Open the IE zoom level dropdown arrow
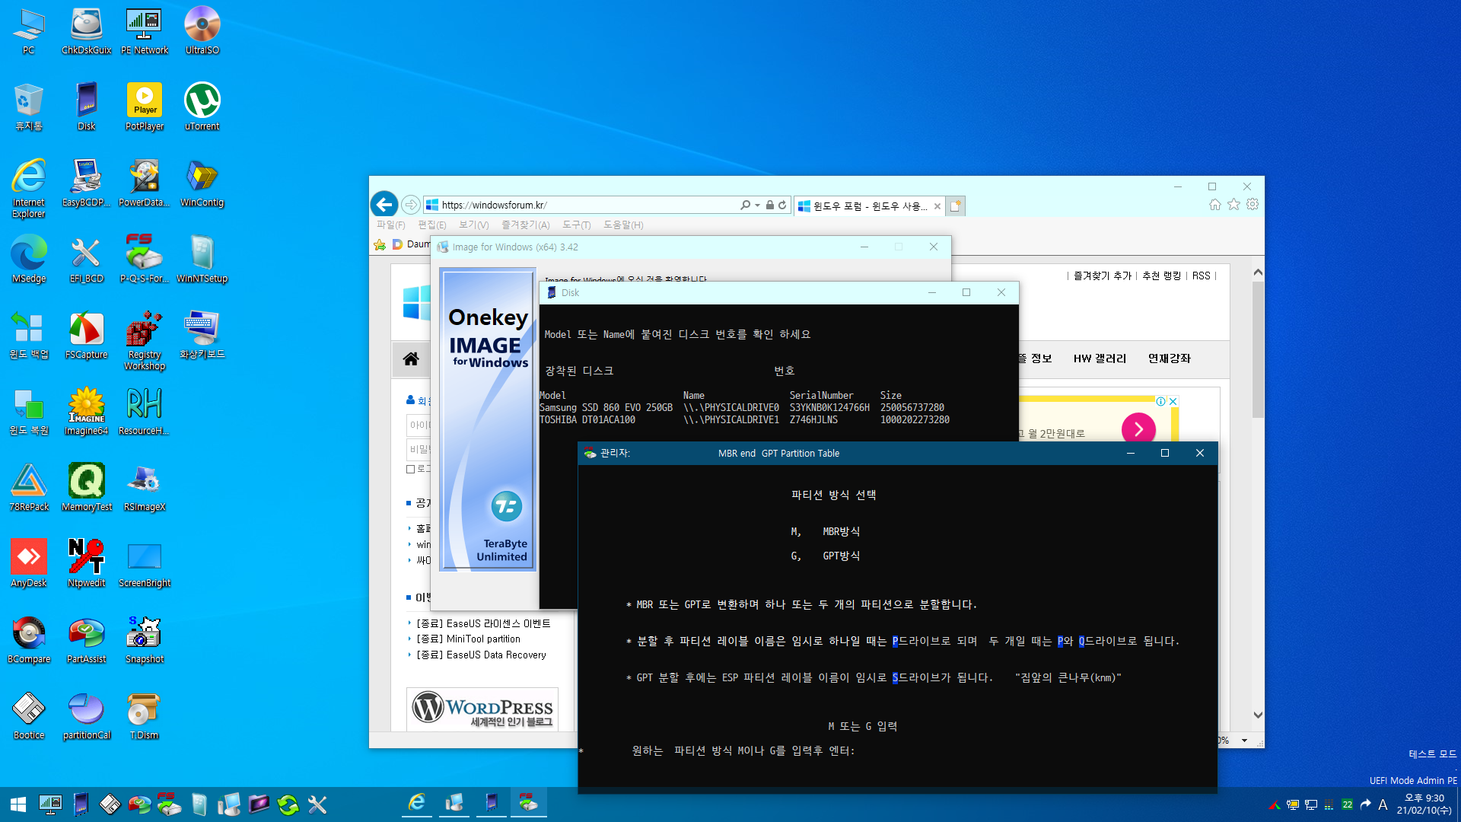 coord(1244,741)
